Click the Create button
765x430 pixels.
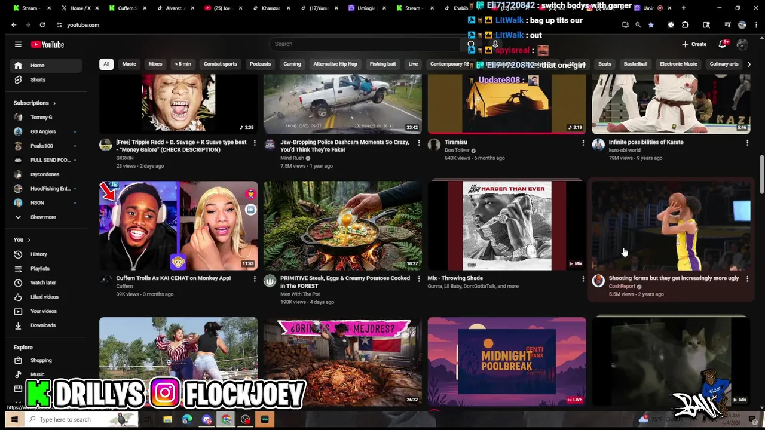pos(694,44)
